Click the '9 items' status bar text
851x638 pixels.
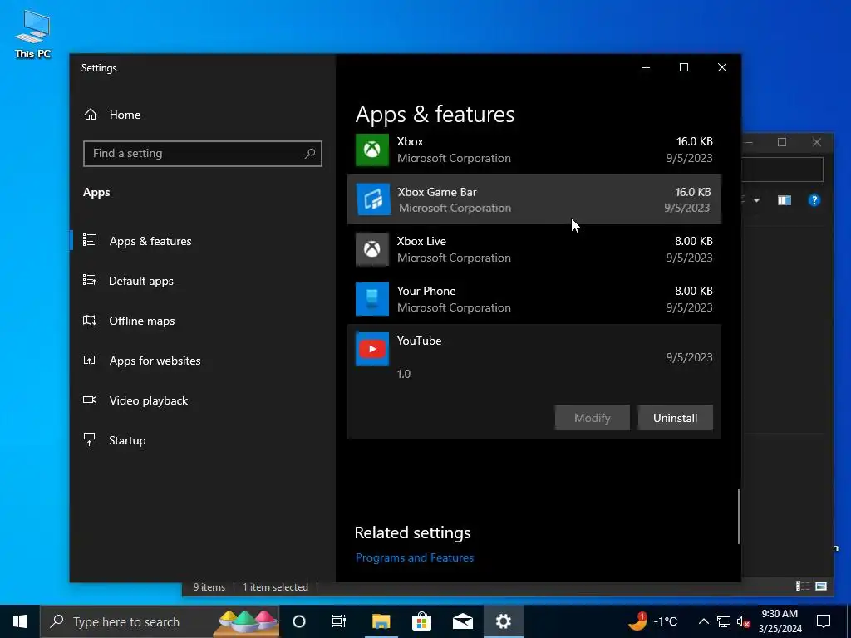(209, 587)
